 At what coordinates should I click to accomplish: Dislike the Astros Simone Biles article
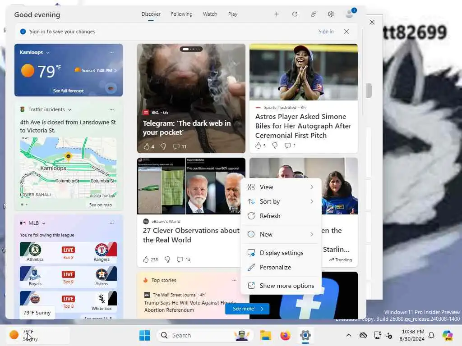pos(275,146)
